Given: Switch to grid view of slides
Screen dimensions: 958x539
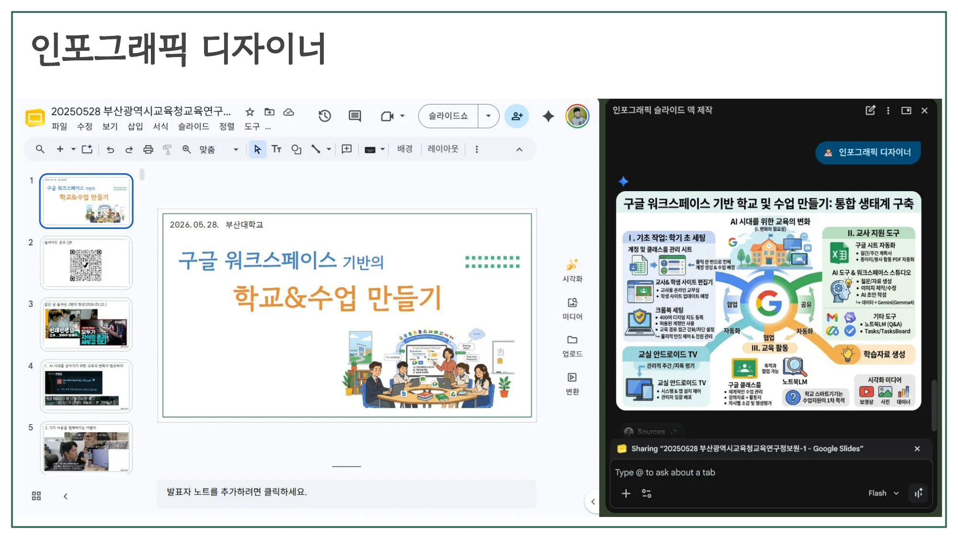Looking at the screenshot, I should point(36,496).
